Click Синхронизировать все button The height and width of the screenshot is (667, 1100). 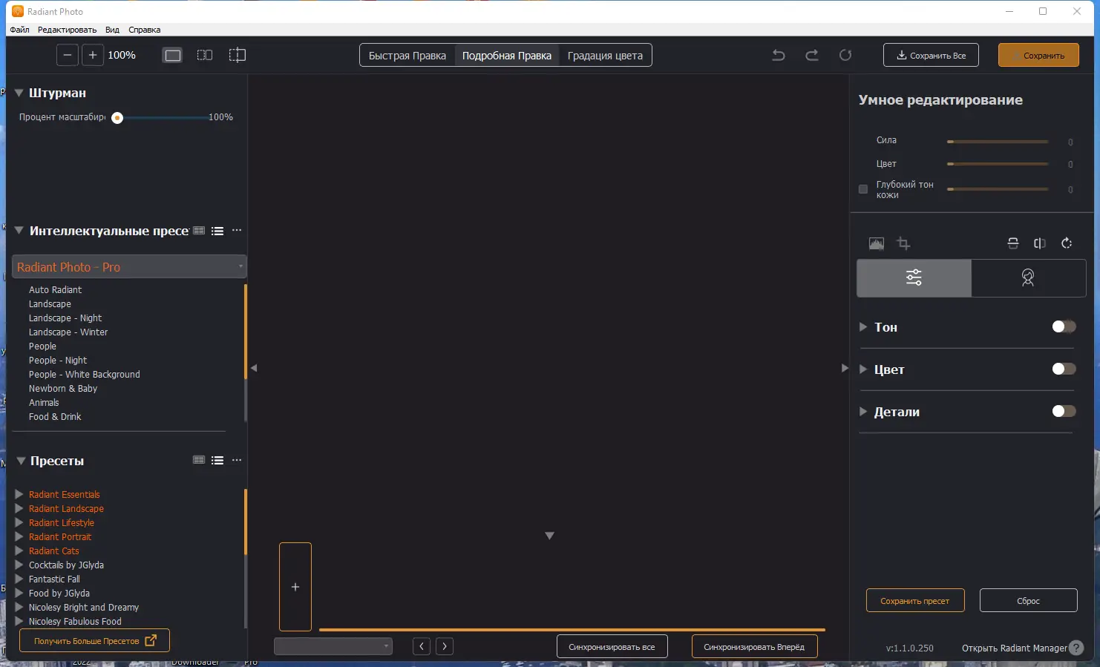coord(612,646)
